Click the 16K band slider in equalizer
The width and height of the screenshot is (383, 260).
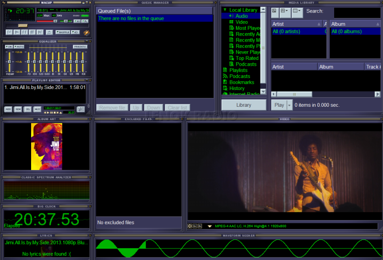pos(83,62)
